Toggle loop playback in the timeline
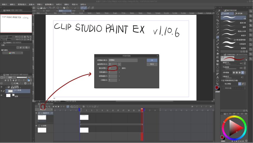Image resolution: width=253 pixels, height=143 pixels. (68, 107)
